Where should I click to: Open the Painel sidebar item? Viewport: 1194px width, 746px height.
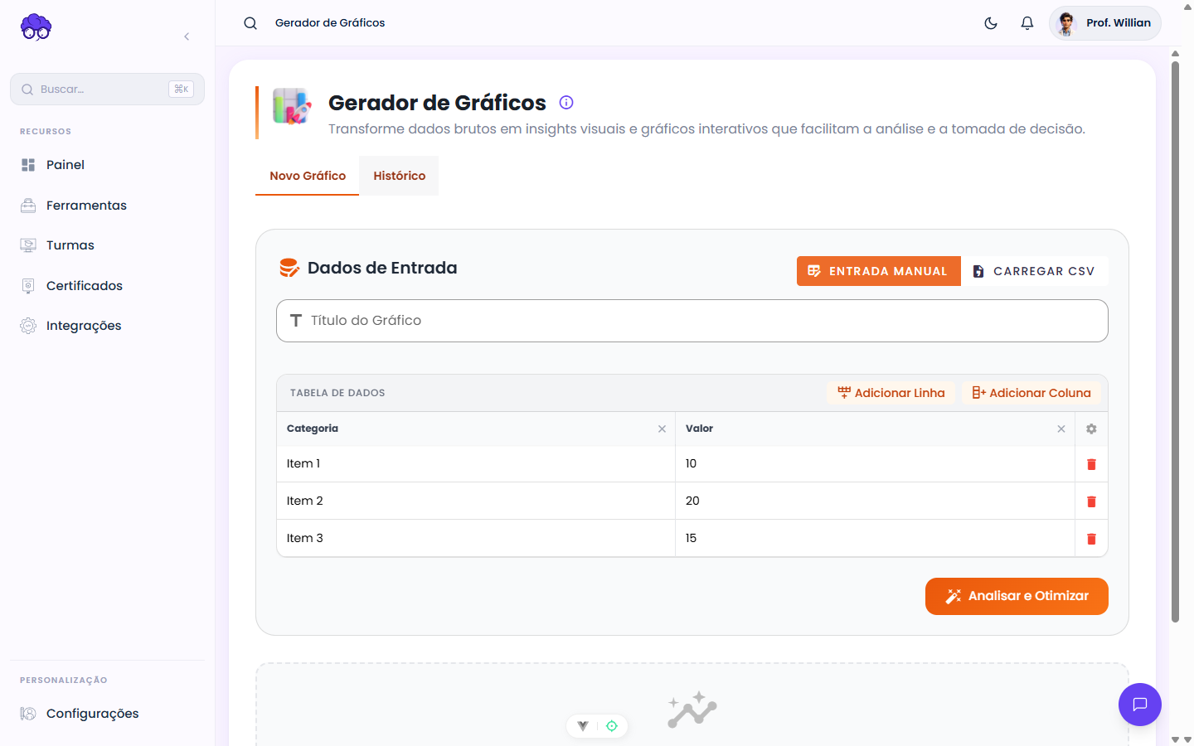pos(107,165)
